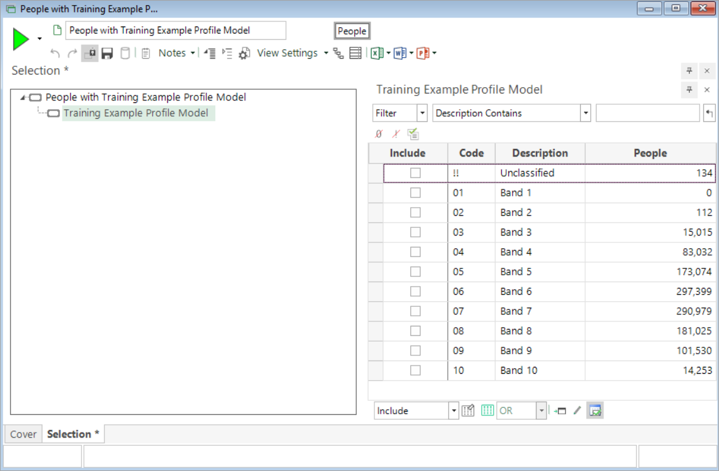This screenshot has width=719, height=471.
Task: Click the People table button
Action: (x=352, y=31)
